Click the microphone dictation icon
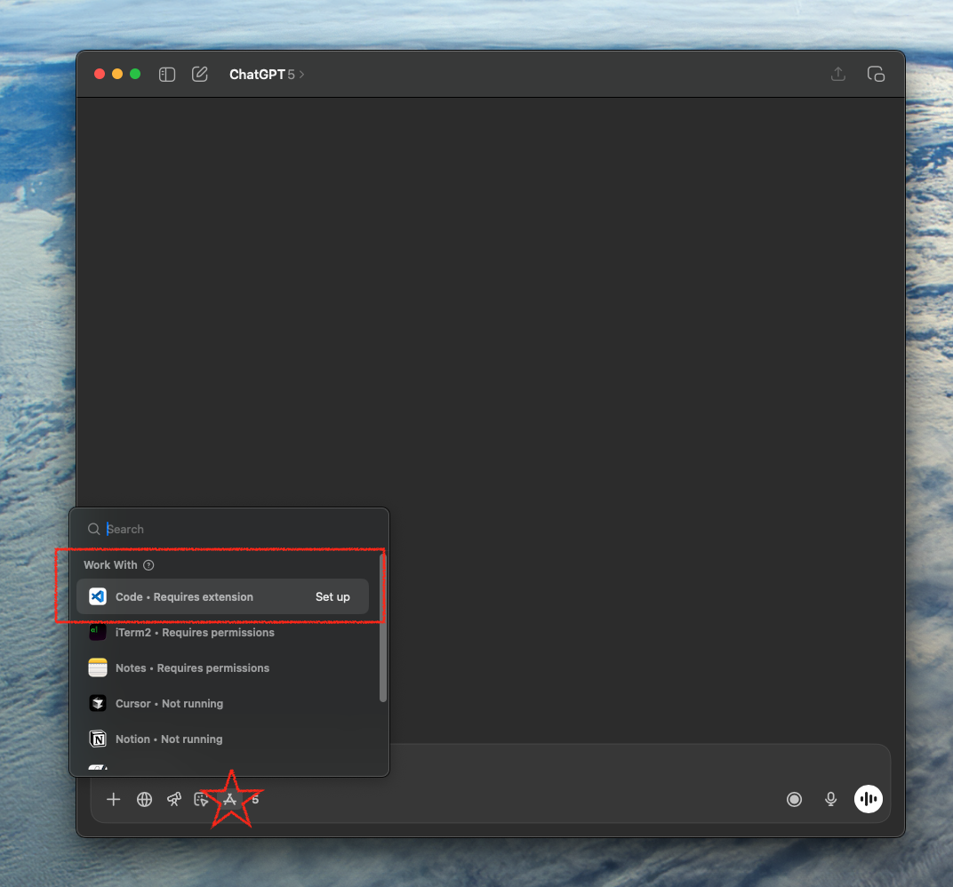Screen dimensions: 953x887 coord(831,800)
